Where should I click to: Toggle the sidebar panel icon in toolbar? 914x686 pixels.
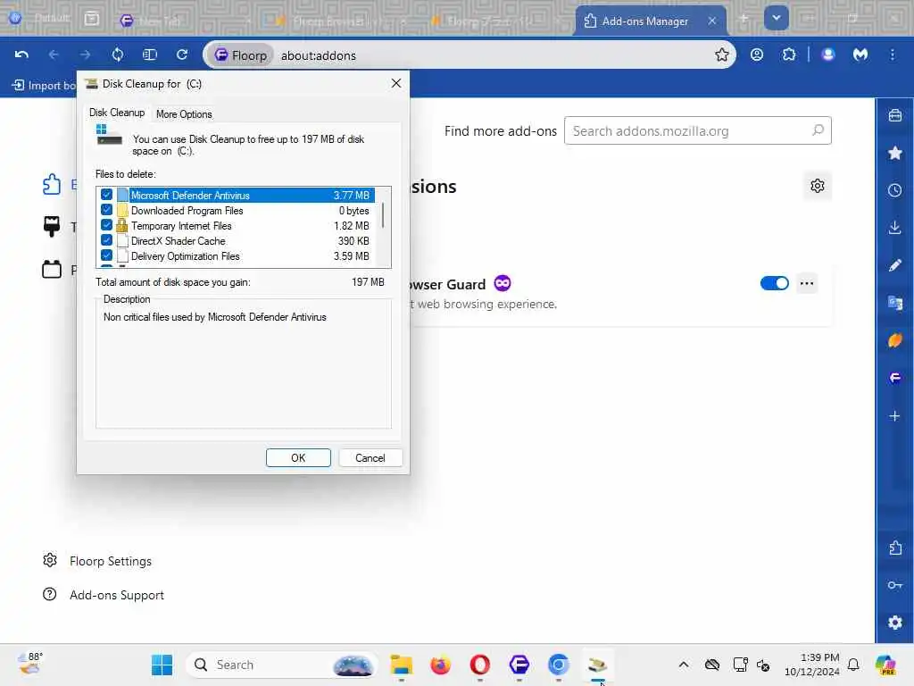point(150,54)
